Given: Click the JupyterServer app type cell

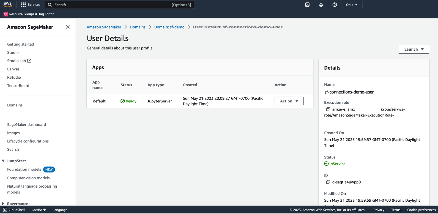Looking at the screenshot, I should coord(160,101).
